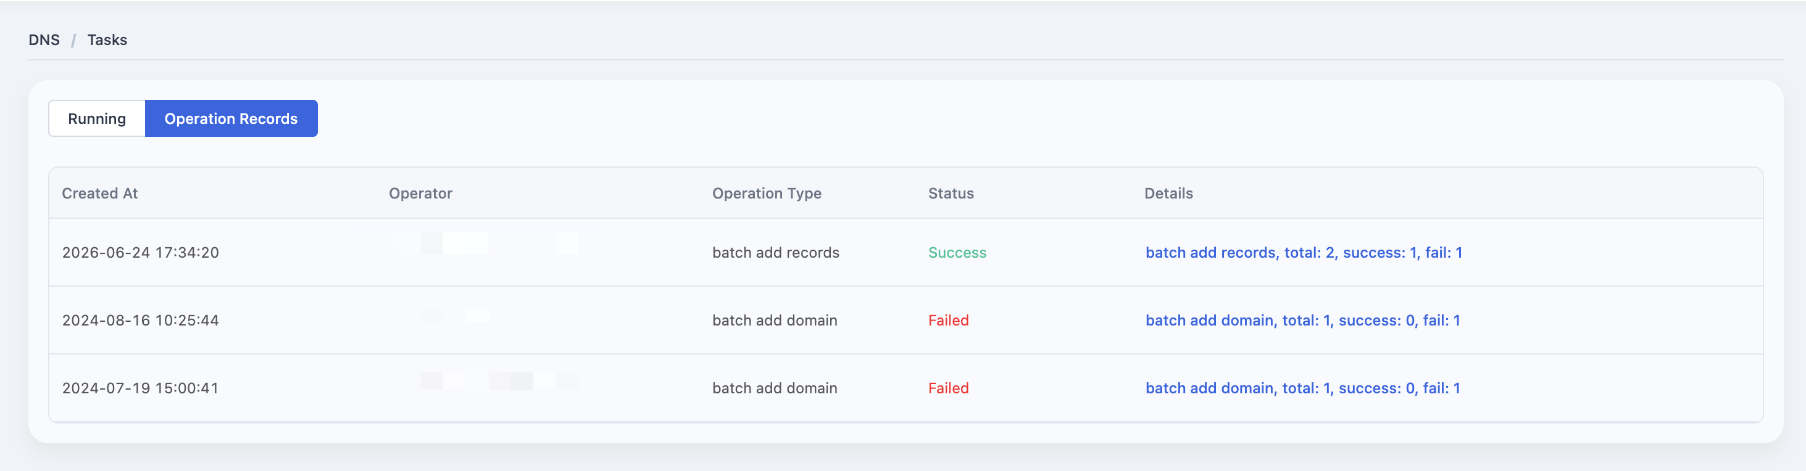Click the Details column header

click(1168, 193)
